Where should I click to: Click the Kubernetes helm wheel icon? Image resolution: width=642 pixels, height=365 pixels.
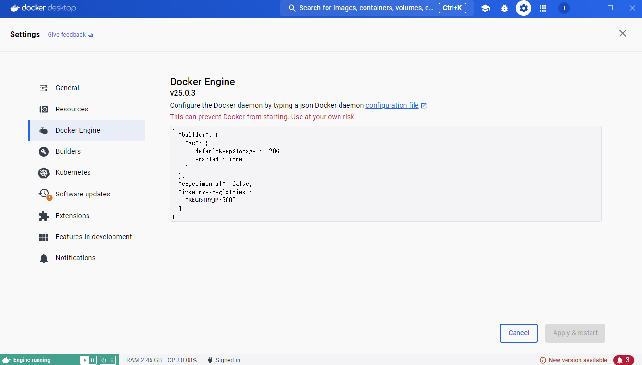tap(44, 172)
